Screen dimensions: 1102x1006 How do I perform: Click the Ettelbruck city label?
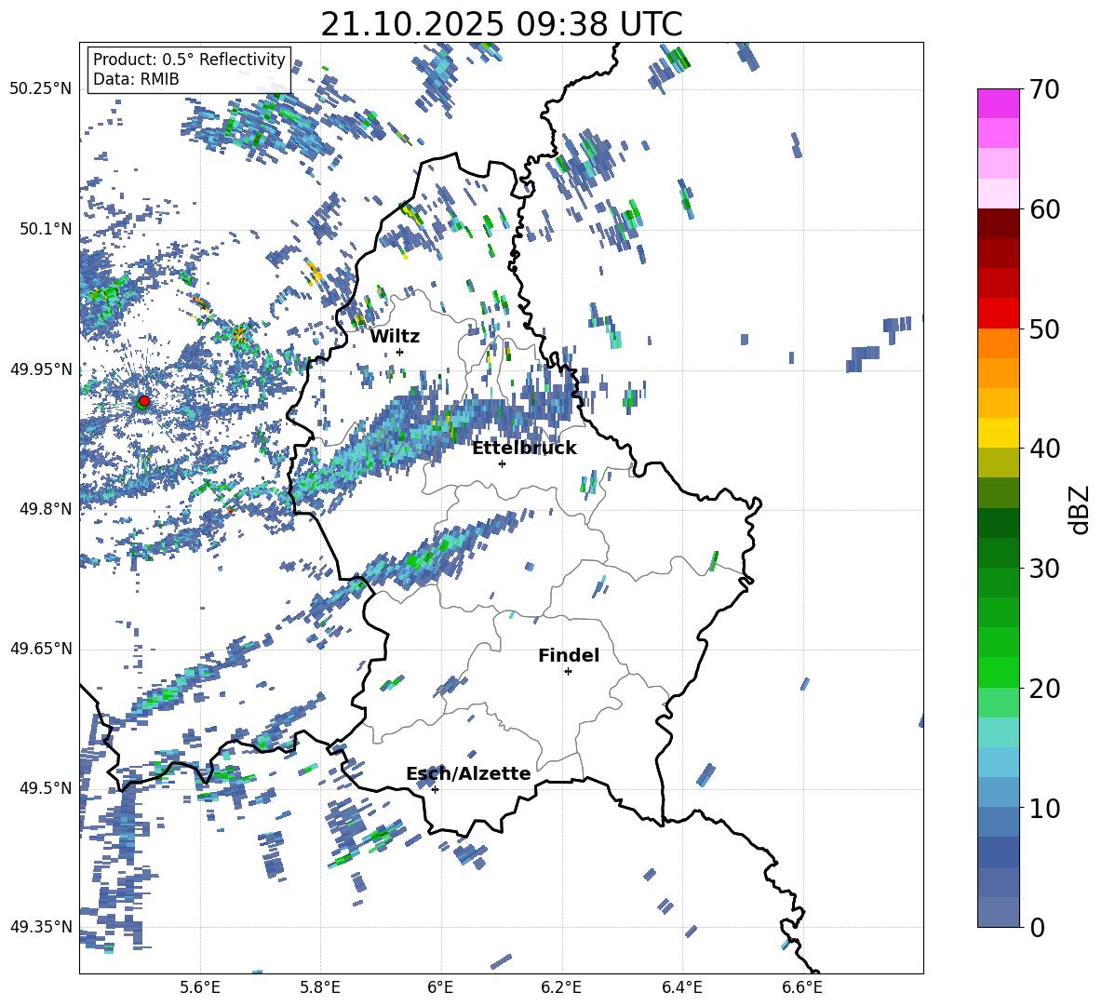(524, 449)
